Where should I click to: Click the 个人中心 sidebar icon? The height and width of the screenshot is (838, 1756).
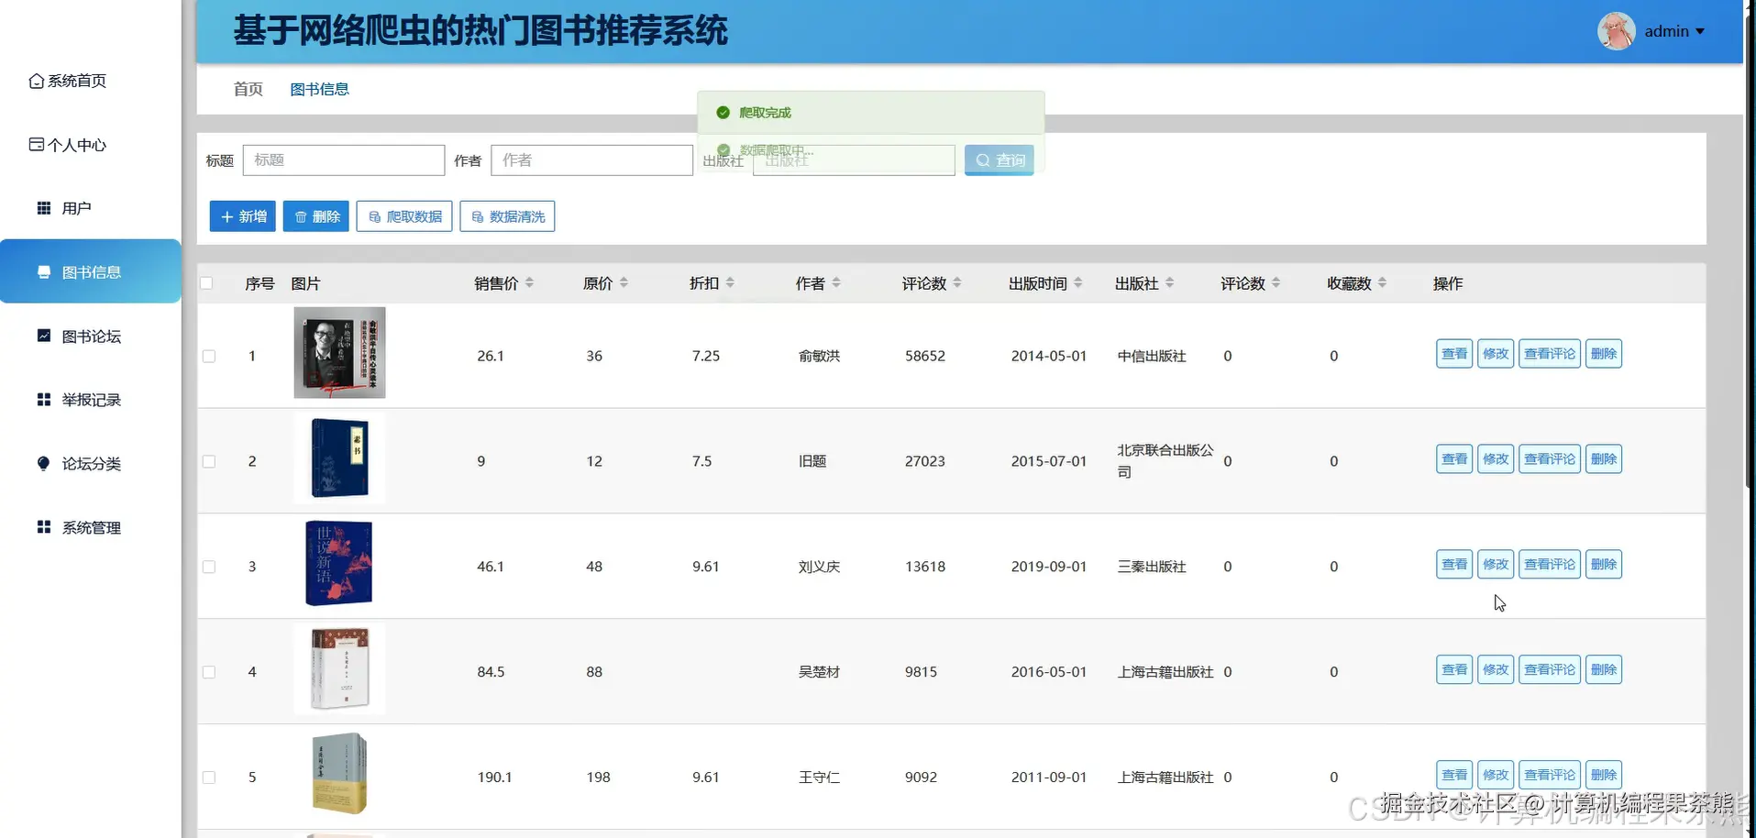pyautogui.click(x=37, y=145)
